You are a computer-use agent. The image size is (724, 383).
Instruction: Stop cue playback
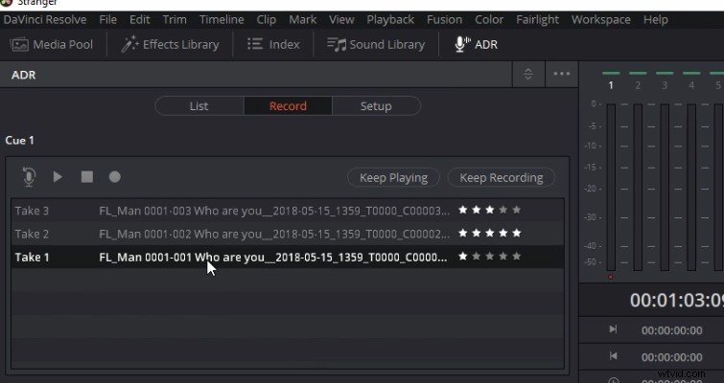tap(87, 177)
